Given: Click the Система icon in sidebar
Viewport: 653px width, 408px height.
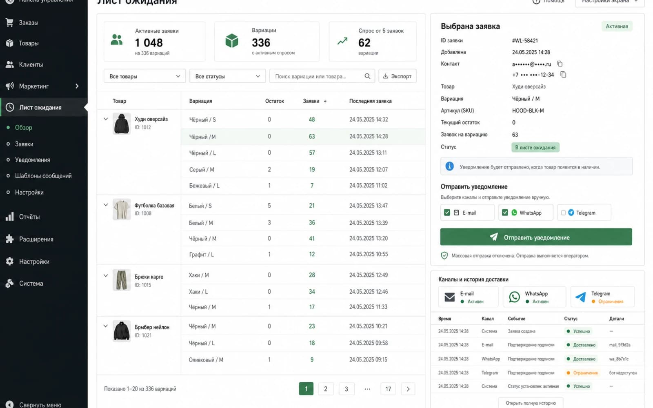Looking at the screenshot, I should [9, 284].
